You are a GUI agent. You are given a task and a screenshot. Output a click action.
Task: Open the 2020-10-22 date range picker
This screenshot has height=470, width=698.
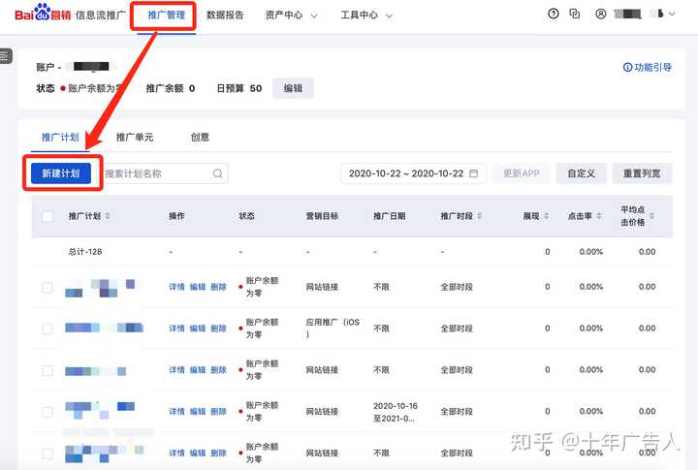click(x=413, y=173)
